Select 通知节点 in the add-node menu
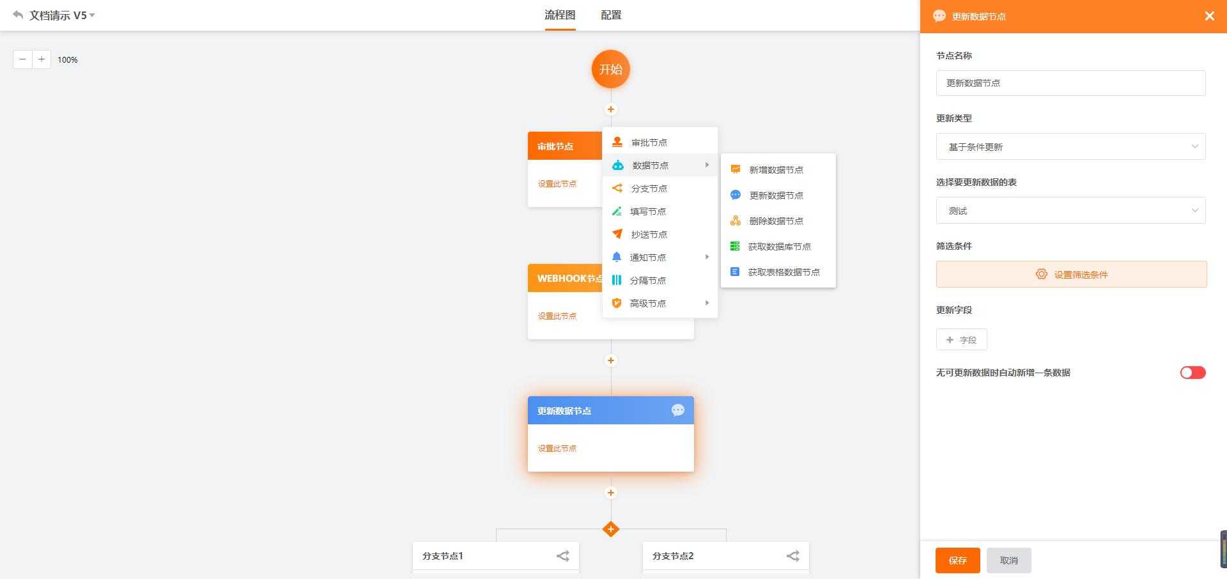The image size is (1227, 579). coord(660,258)
